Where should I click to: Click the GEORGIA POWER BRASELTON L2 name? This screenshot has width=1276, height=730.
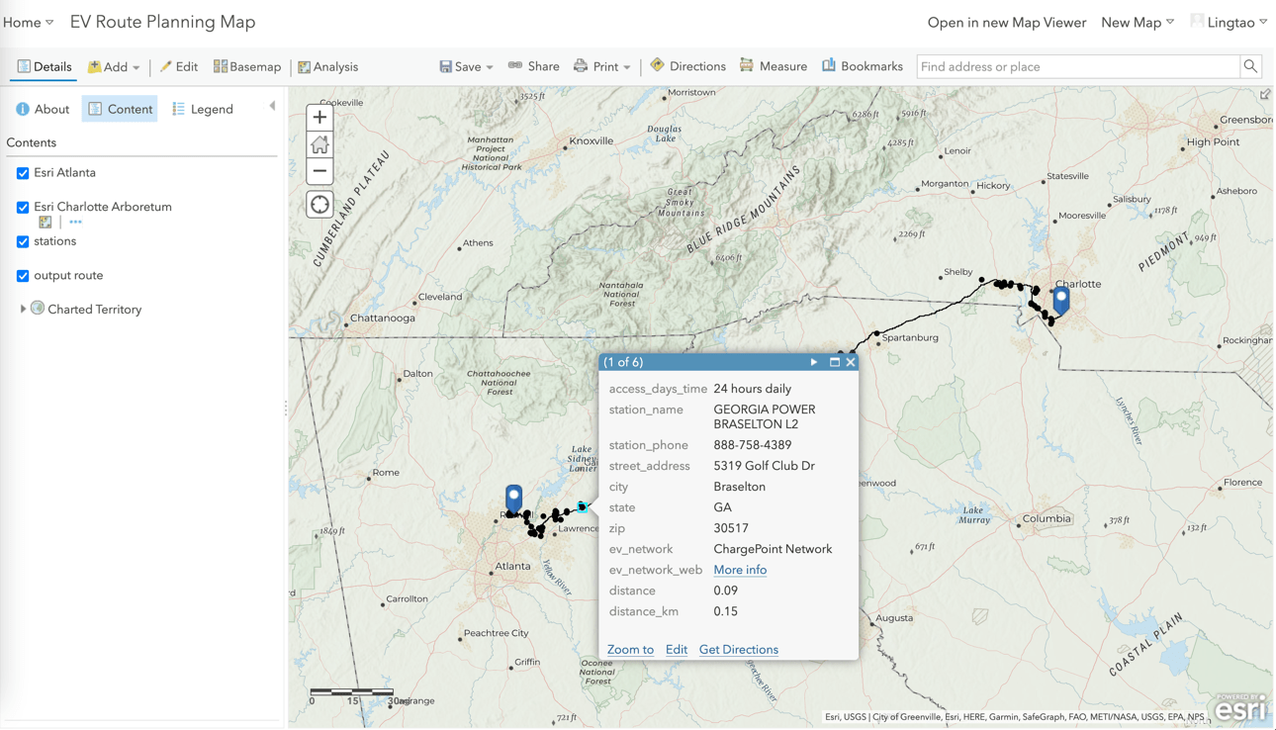pos(765,416)
